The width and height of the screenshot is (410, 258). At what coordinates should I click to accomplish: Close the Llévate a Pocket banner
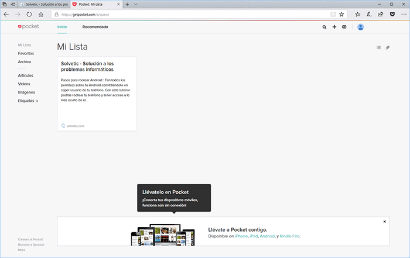coord(385,222)
